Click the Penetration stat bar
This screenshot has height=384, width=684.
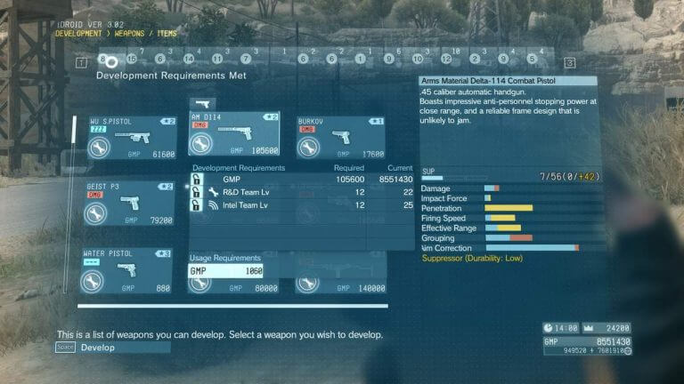pyautogui.click(x=509, y=208)
